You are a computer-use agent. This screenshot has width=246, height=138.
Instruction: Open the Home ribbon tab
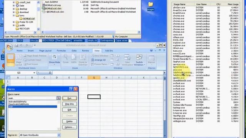coord(20,51)
